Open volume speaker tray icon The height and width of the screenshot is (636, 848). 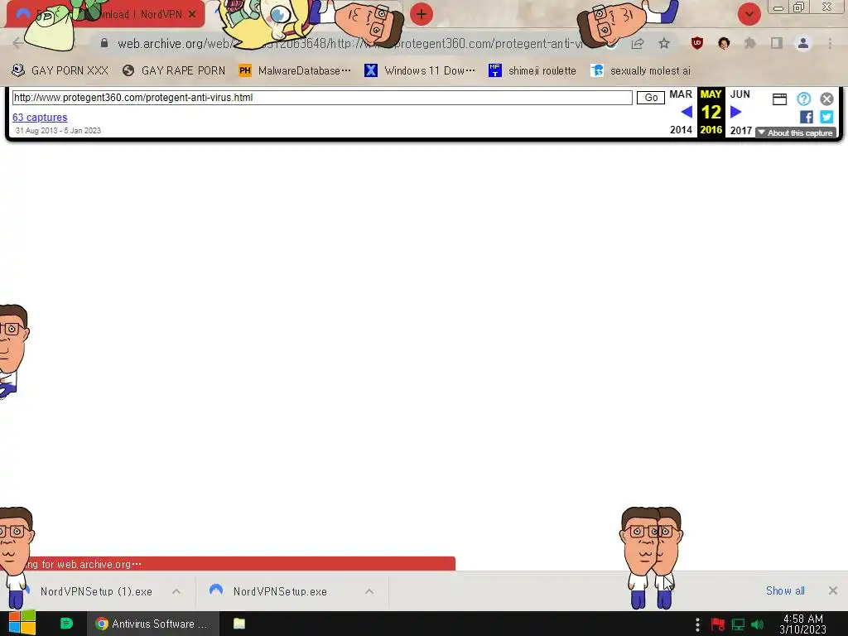(x=757, y=624)
